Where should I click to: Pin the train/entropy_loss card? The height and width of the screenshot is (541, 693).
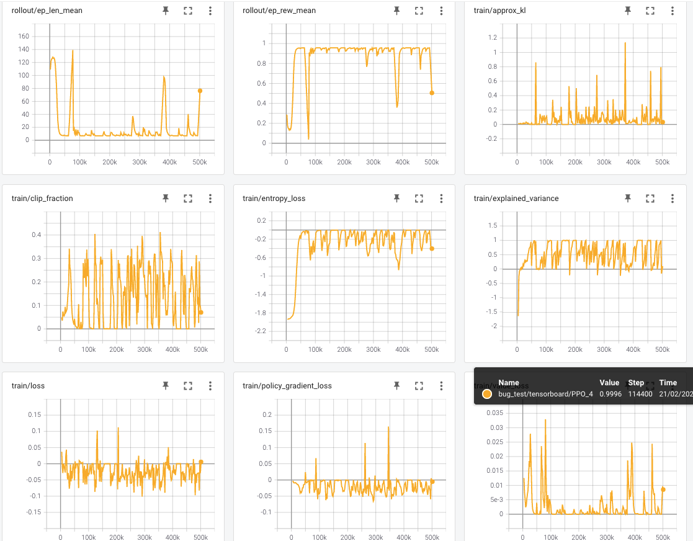point(397,199)
